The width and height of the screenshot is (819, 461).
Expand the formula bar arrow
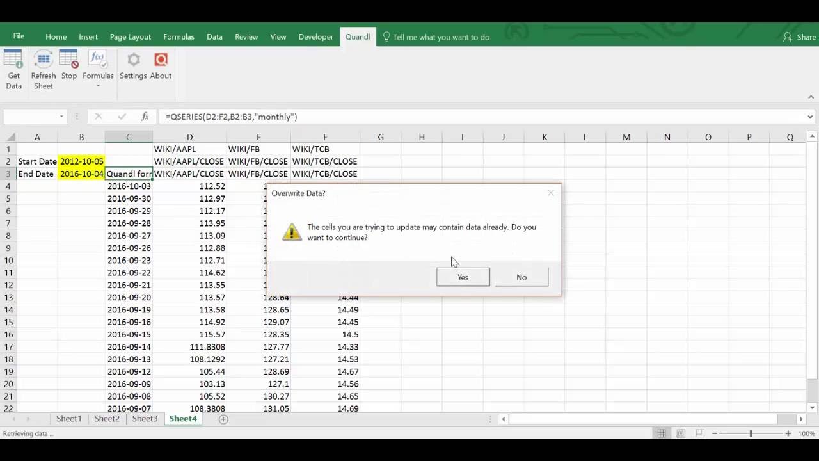click(810, 117)
